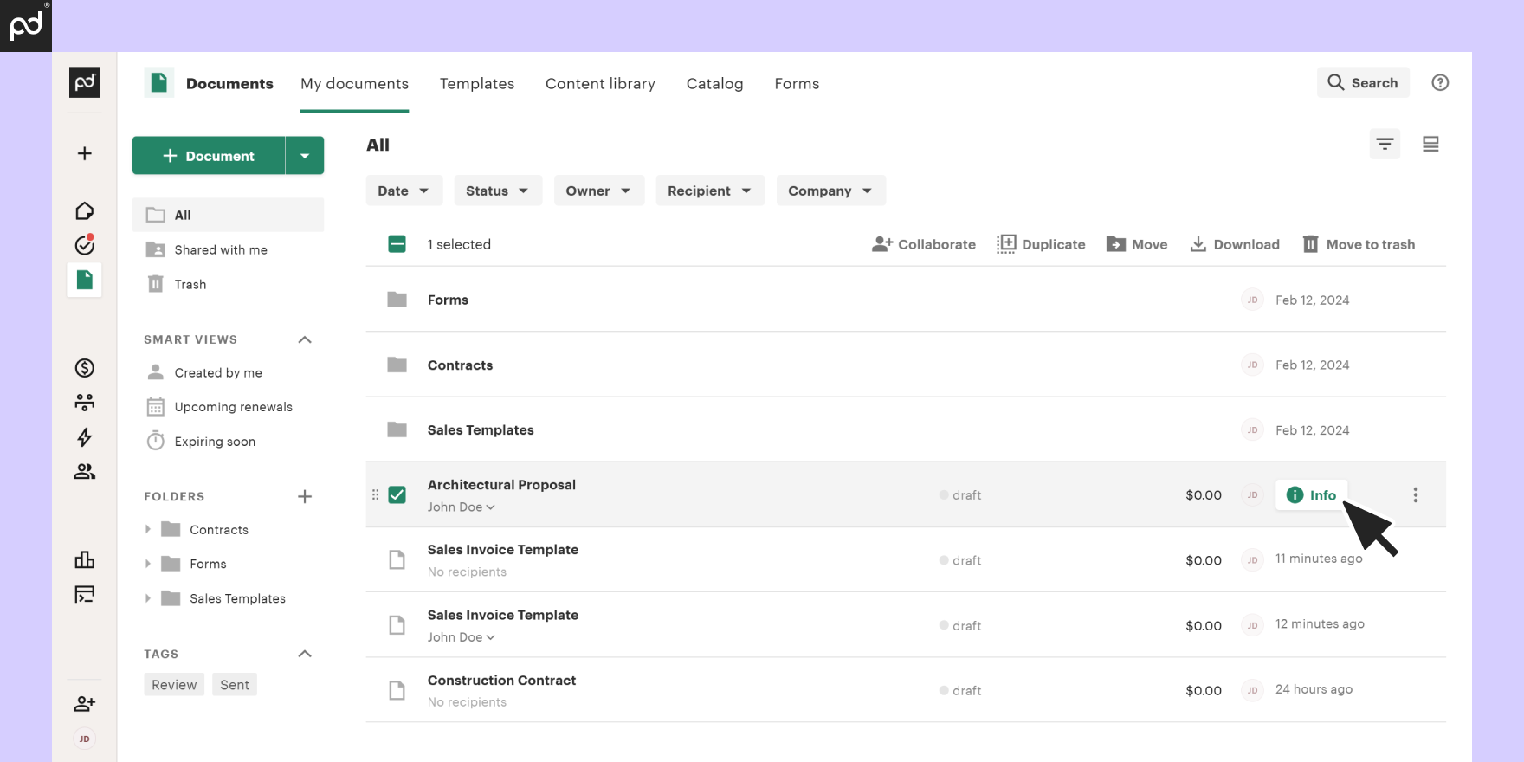1524x762 pixels.
Task: Click the Duplicate action
Action: click(1041, 244)
